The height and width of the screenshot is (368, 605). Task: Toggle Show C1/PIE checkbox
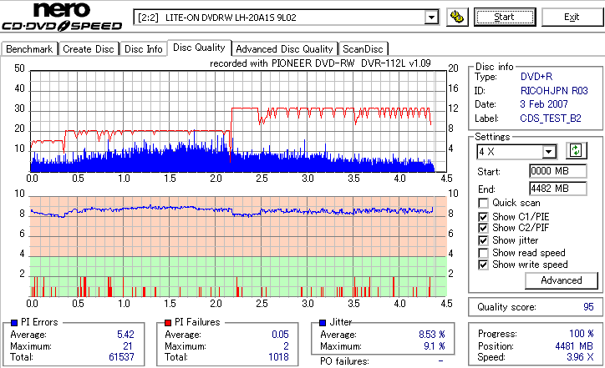click(483, 217)
